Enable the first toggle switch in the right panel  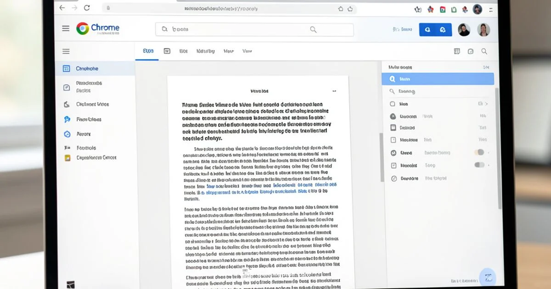click(x=479, y=153)
